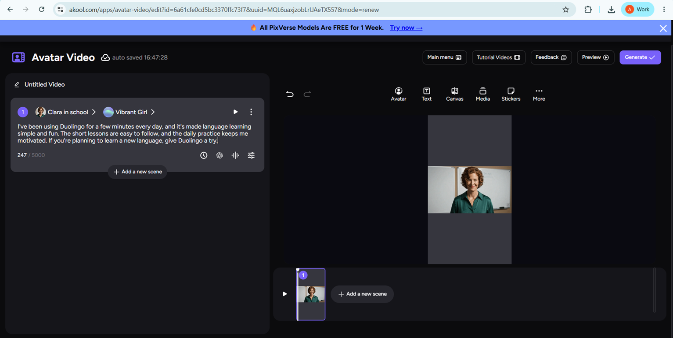The image size is (673, 338).
Task: Click the auto saved 16:47:28 text
Action: [140, 57]
